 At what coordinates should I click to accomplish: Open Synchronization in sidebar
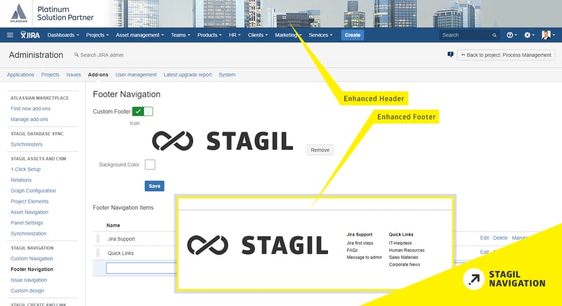[28, 234]
